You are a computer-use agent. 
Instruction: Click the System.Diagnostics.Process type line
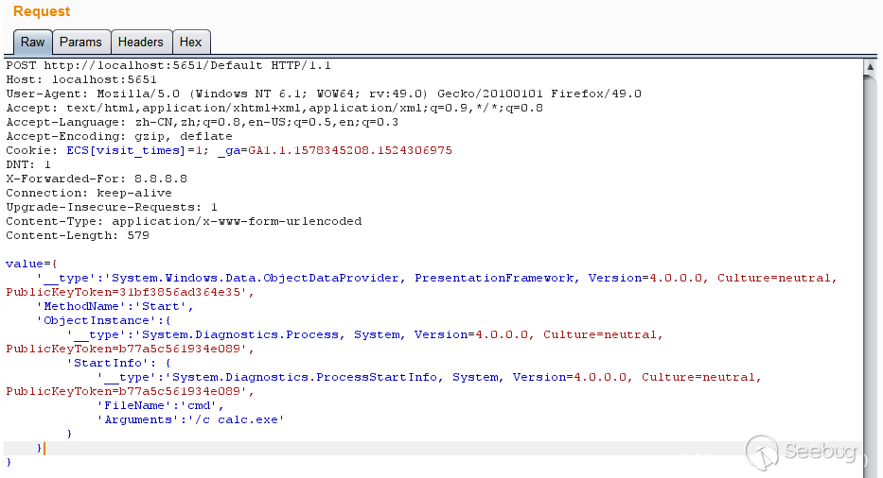tap(365, 334)
